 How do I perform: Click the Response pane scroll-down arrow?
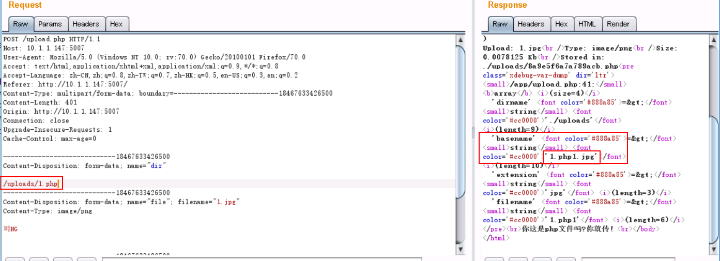tap(713, 250)
